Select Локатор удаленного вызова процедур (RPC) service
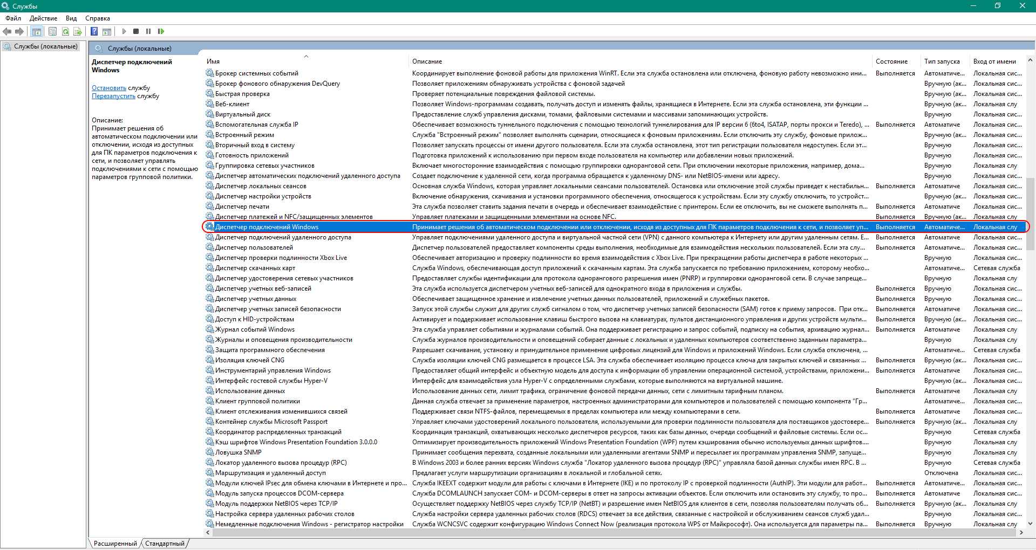This screenshot has height=550, width=1036. pyautogui.click(x=281, y=463)
